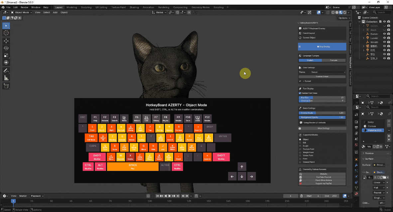Open the Theme dropdown set to Sunset
The width and height of the screenshot is (393, 212).
(328, 72)
